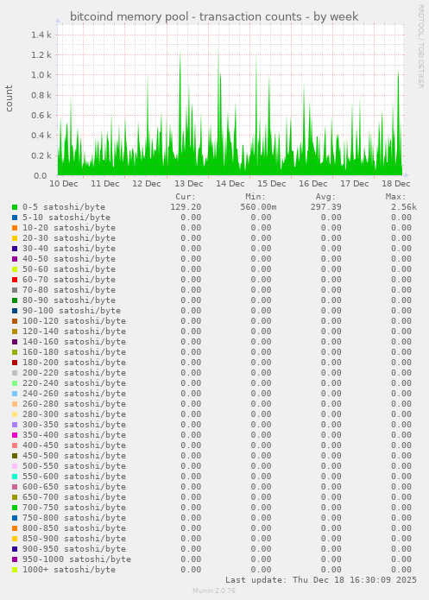Screen dimensions: 429x600
Task: Click the '0.2 k' y-axis tick label
Action: pos(41,155)
